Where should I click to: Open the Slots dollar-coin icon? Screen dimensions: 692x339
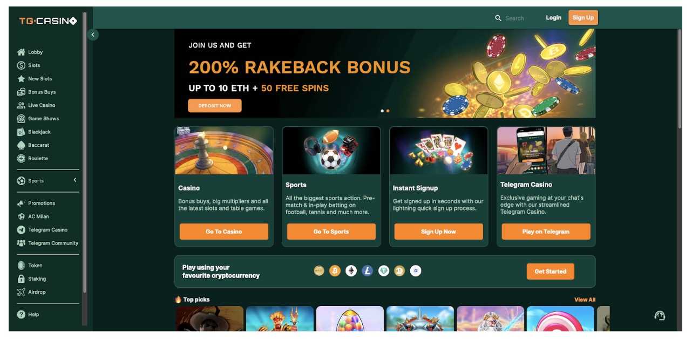21,65
